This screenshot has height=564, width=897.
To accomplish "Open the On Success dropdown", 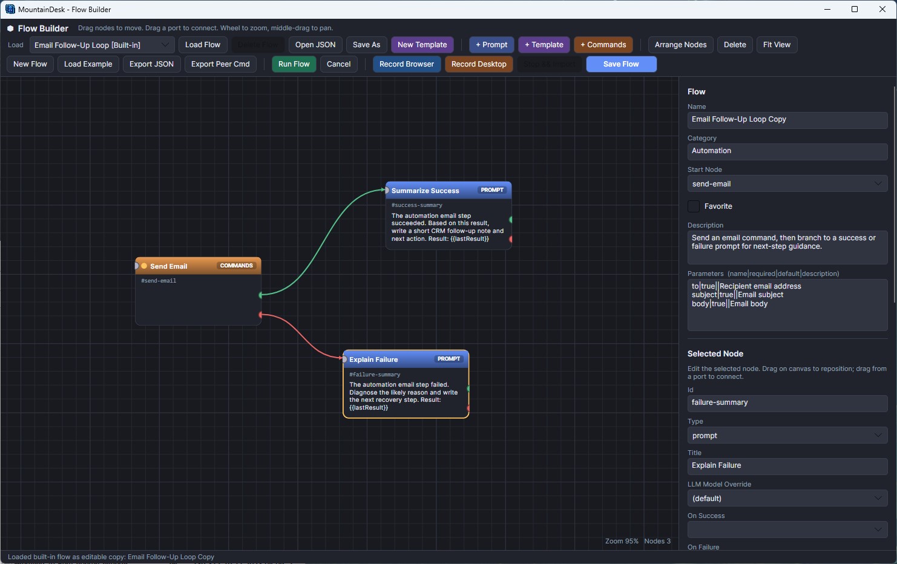I will pyautogui.click(x=787, y=530).
